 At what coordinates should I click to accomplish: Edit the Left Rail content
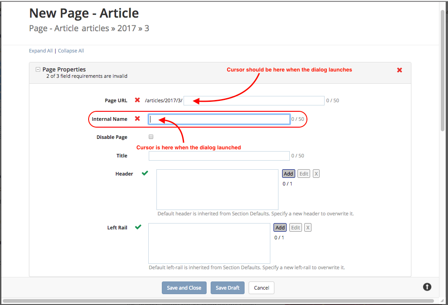(295, 227)
